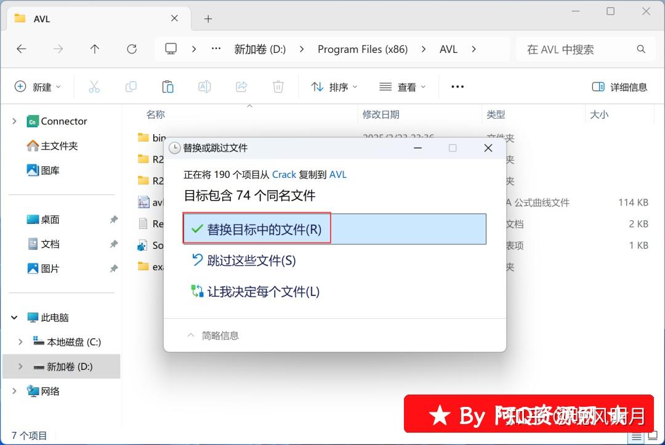Open sharing with the Share icon
The image size is (665, 445).
(241, 87)
